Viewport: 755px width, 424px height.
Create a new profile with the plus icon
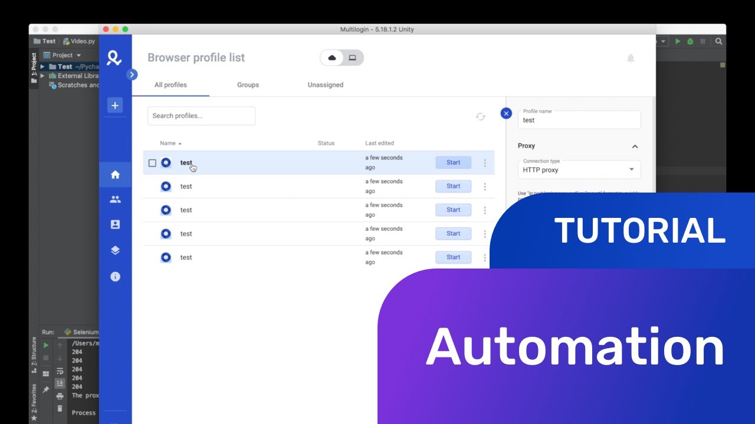(115, 105)
